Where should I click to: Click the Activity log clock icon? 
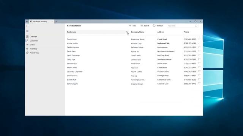pos(27,53)
